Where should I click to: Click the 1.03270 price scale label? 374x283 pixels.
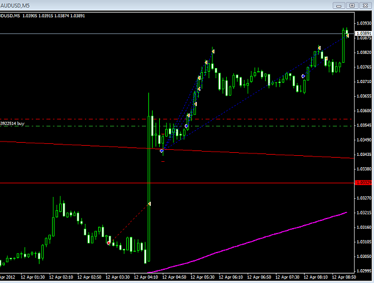tap(364, 198)
